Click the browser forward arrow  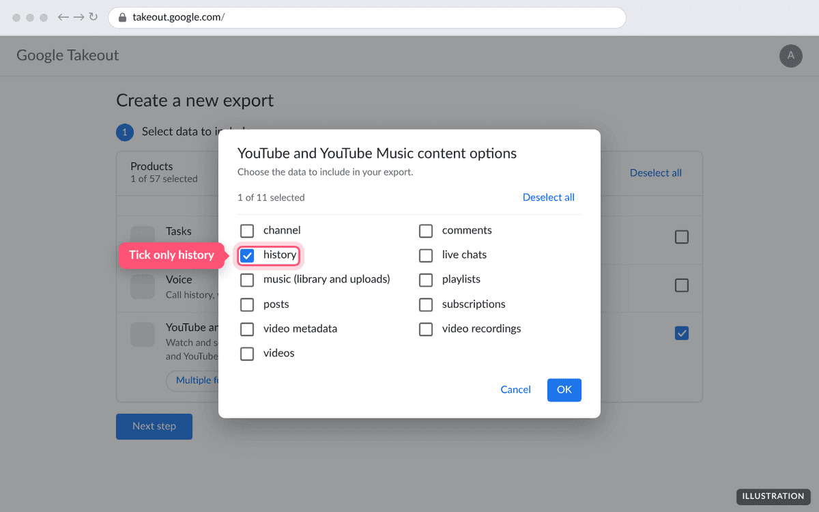pyautogui.click(x=79, y=17)
